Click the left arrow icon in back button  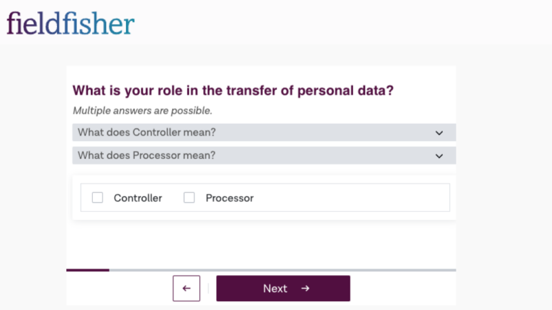pos(187,288)
